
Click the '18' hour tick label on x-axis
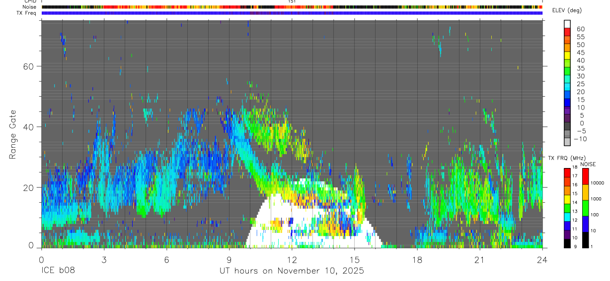pyautogui.click(x=417, y=259)
